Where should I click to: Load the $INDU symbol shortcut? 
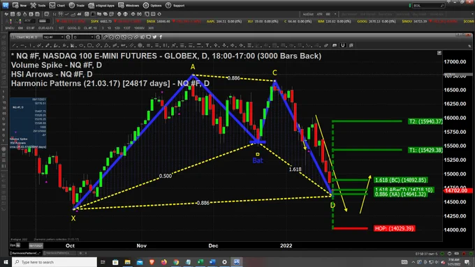tap(10, 28)
